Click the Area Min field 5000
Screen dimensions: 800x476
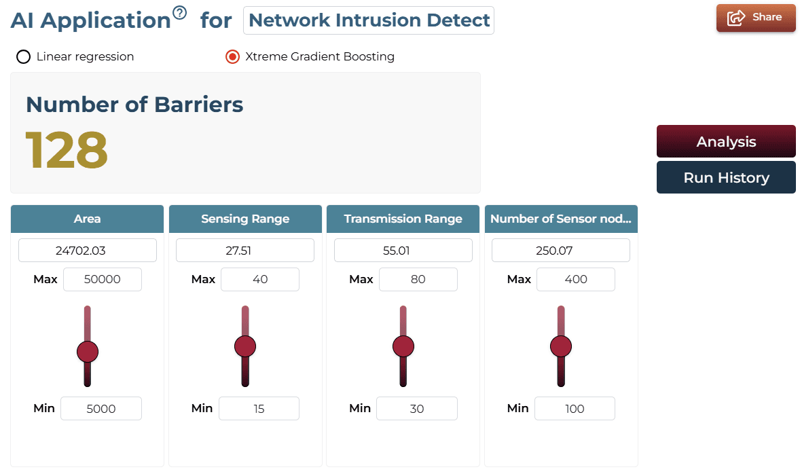pyautogui.click(x=101, y=409)
